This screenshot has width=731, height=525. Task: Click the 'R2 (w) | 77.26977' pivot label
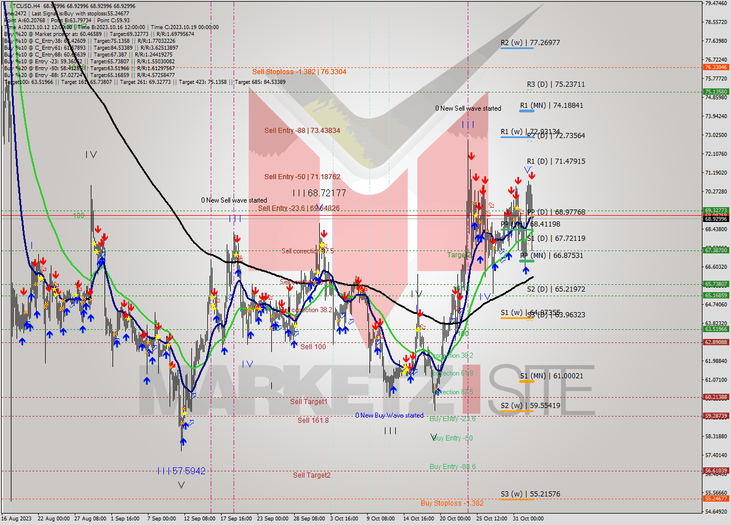[x=530, y=42]
